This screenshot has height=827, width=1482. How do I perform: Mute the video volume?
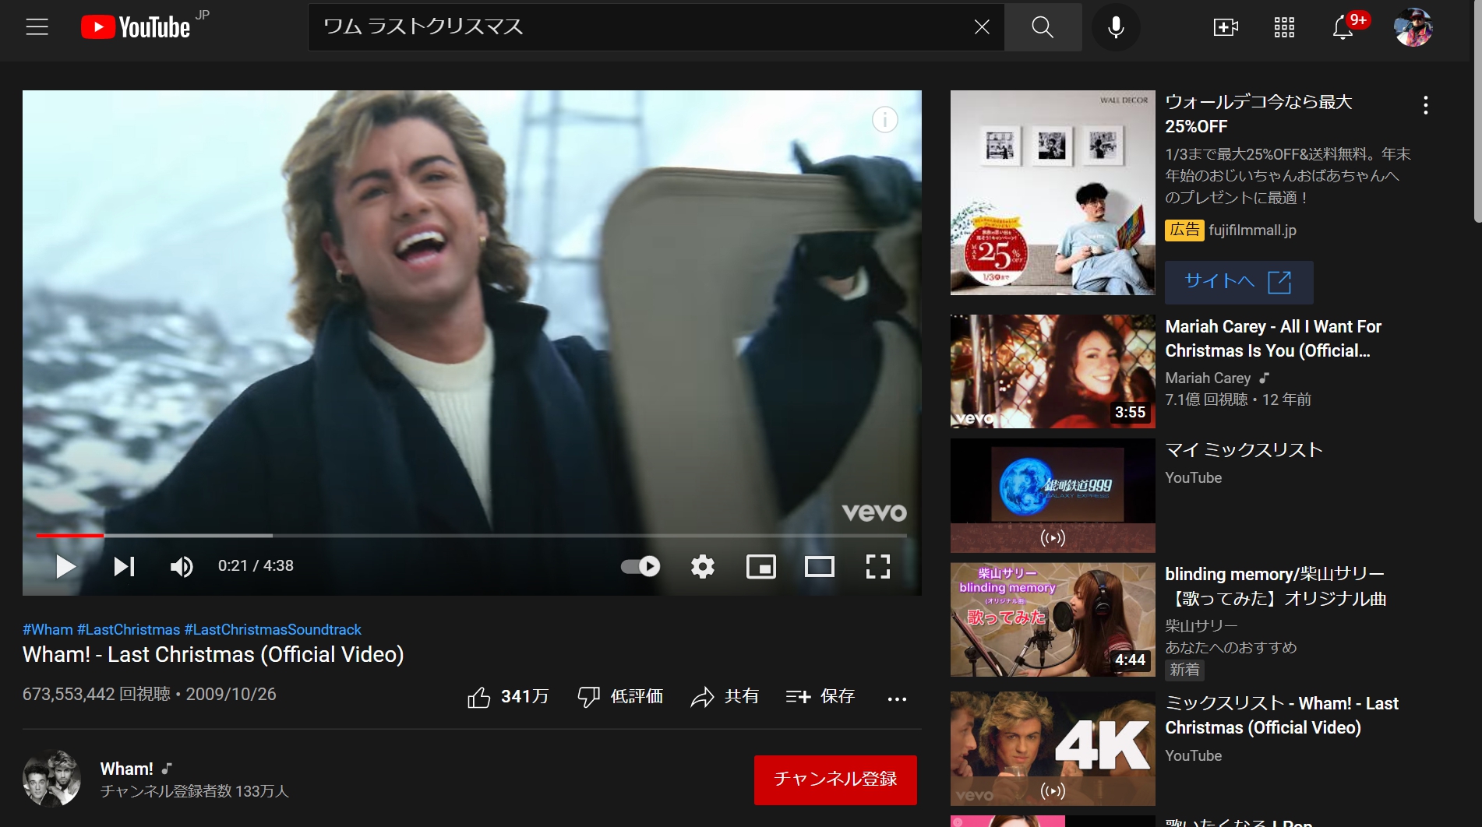[182, 566]
